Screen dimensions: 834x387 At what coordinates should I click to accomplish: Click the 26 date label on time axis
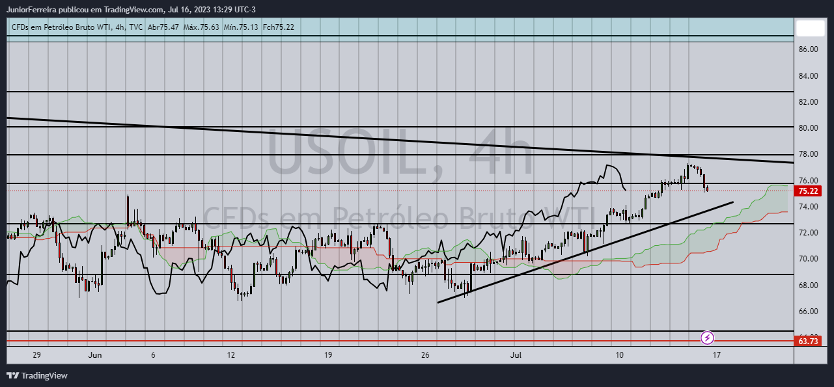(x=425, y=355)
